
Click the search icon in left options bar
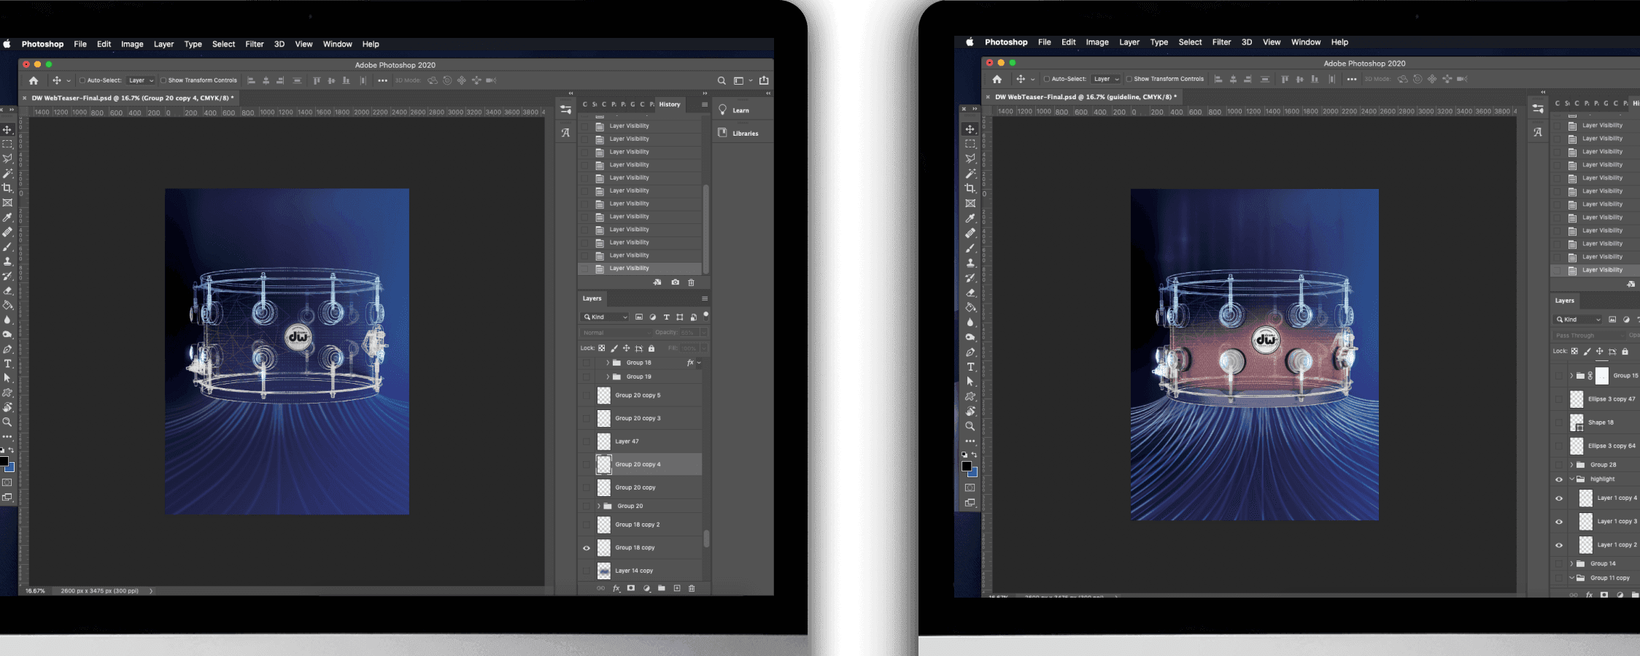click(722, 81)
